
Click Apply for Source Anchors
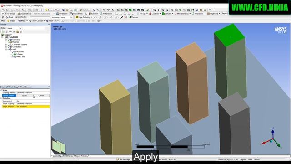[x=25, y=96]
